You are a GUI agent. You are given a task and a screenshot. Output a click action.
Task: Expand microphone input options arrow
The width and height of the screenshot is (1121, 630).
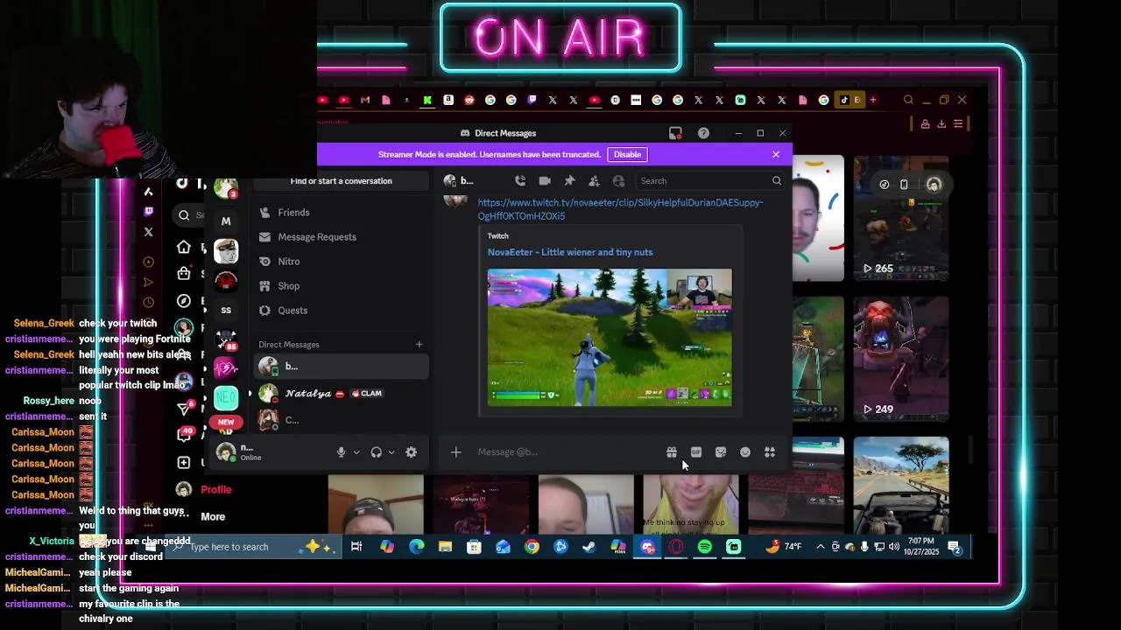356,452
